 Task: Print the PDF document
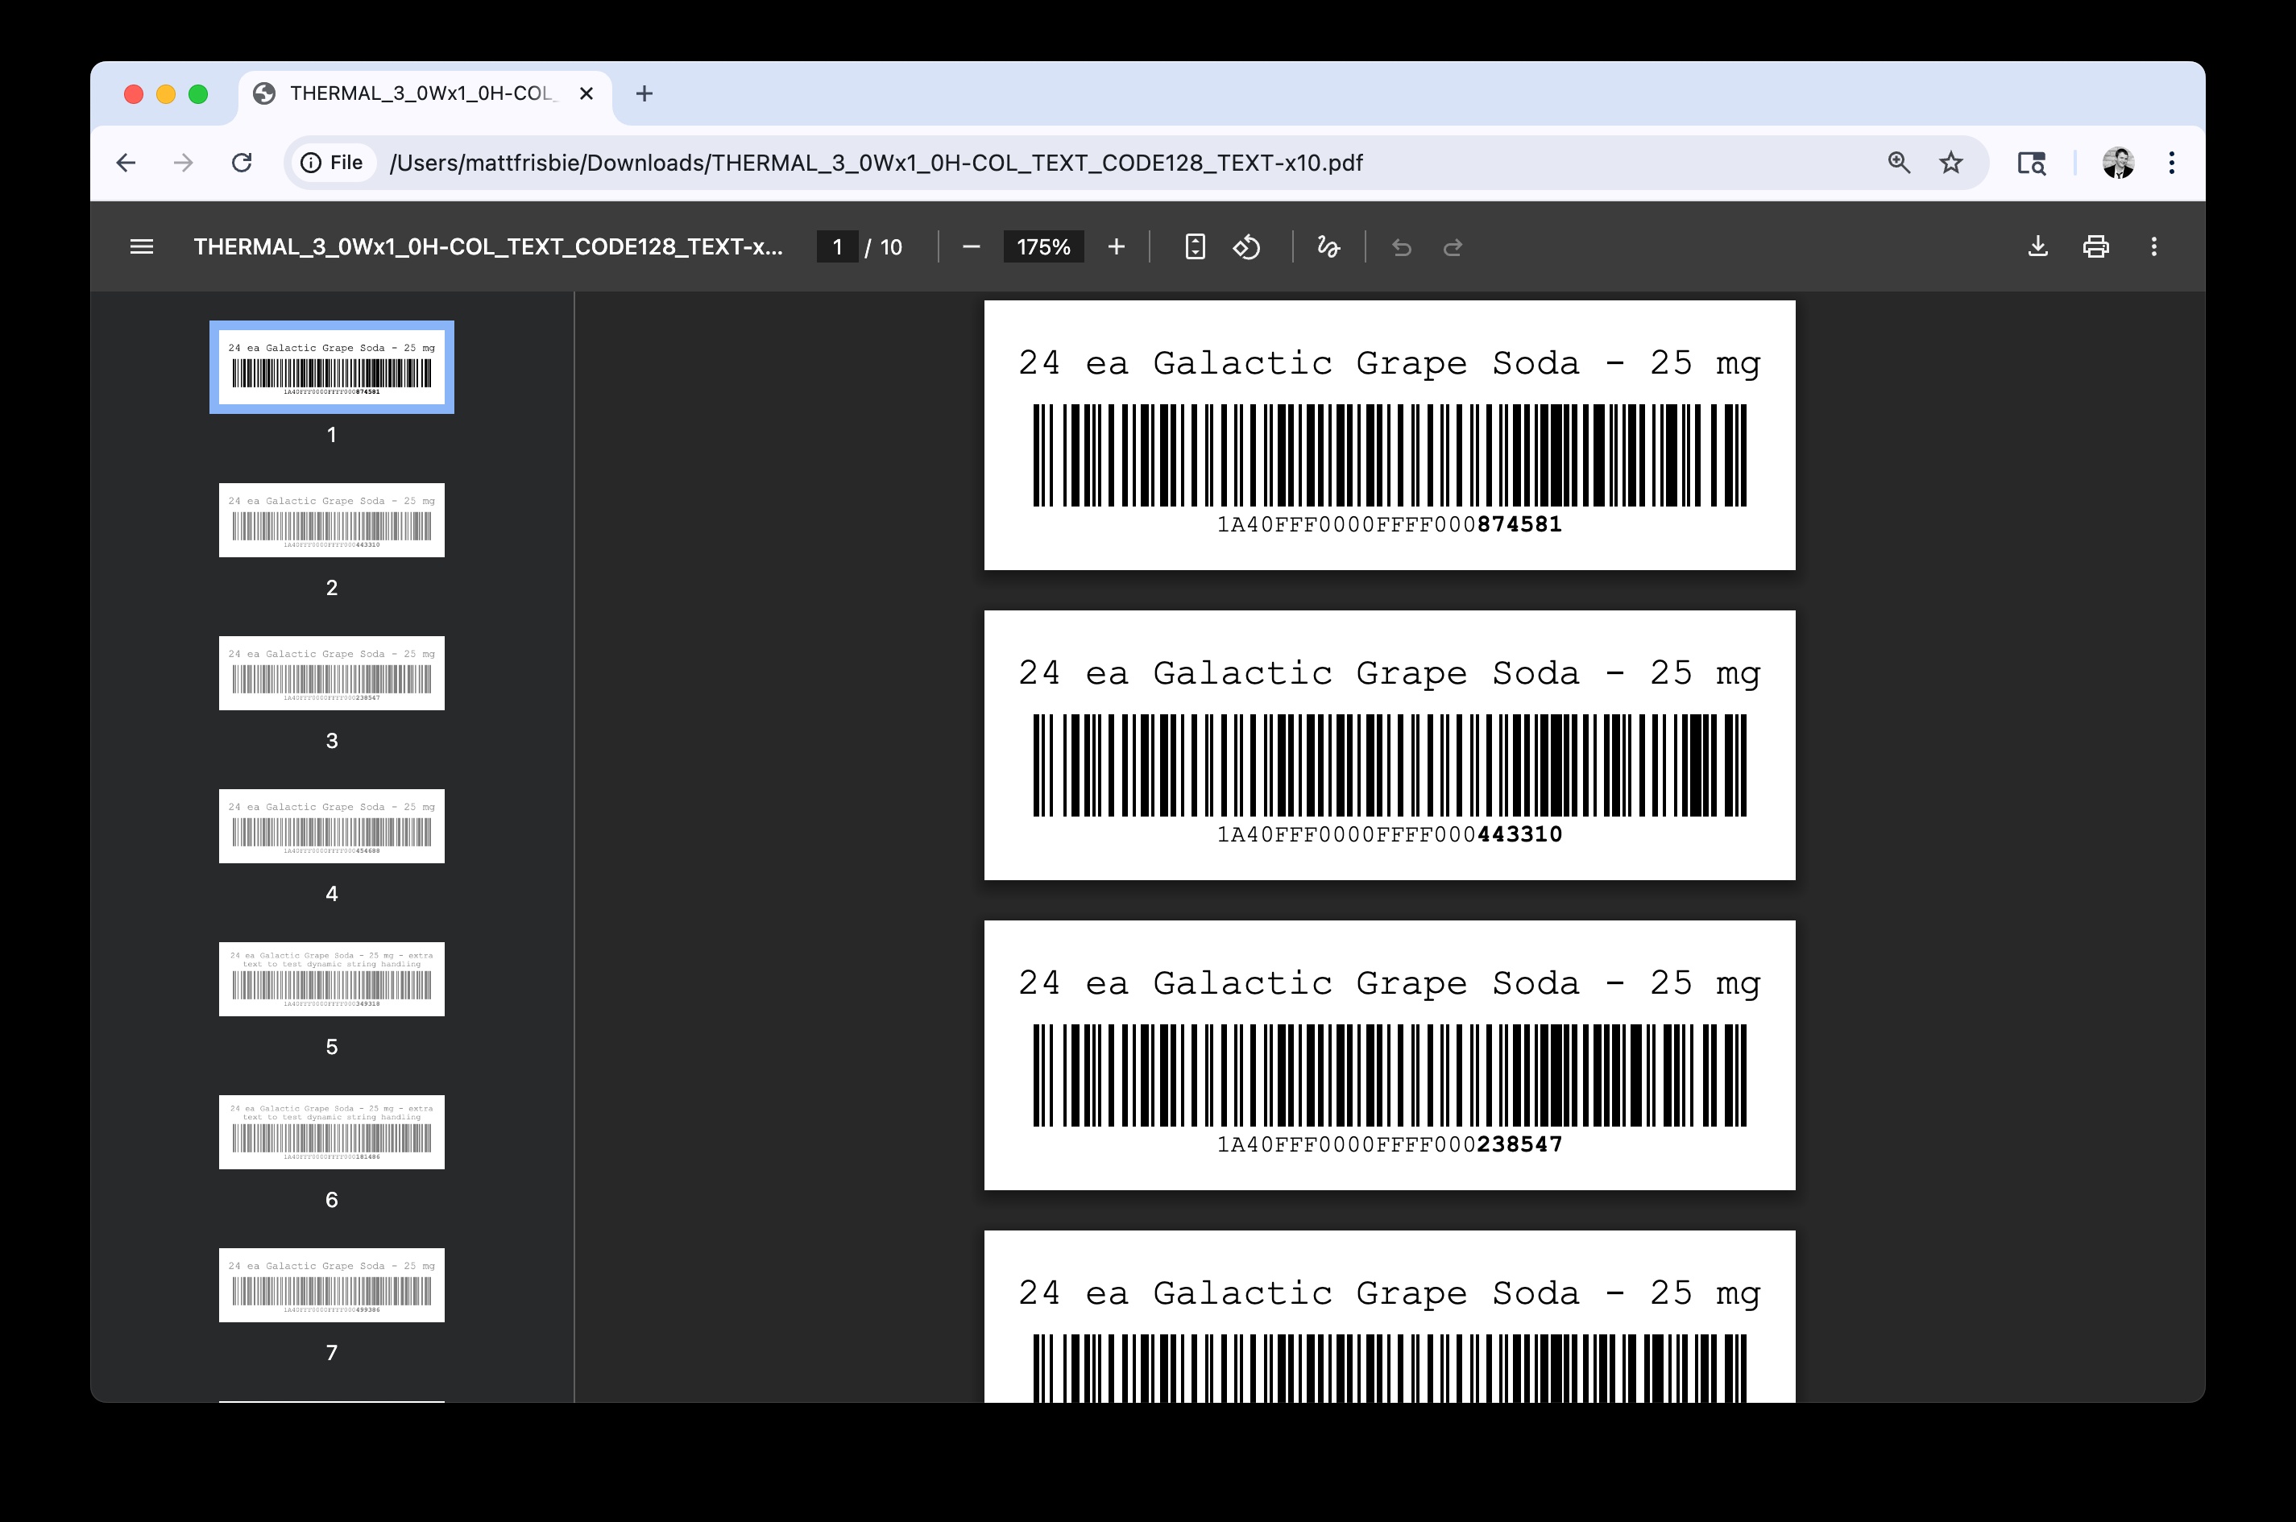coord(2095,246)
